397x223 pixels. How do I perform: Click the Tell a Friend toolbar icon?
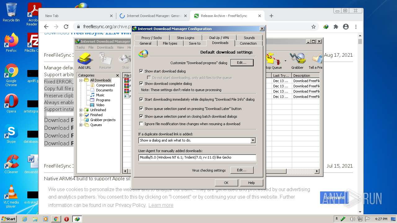pyautogui.click(x=316, y=61)
